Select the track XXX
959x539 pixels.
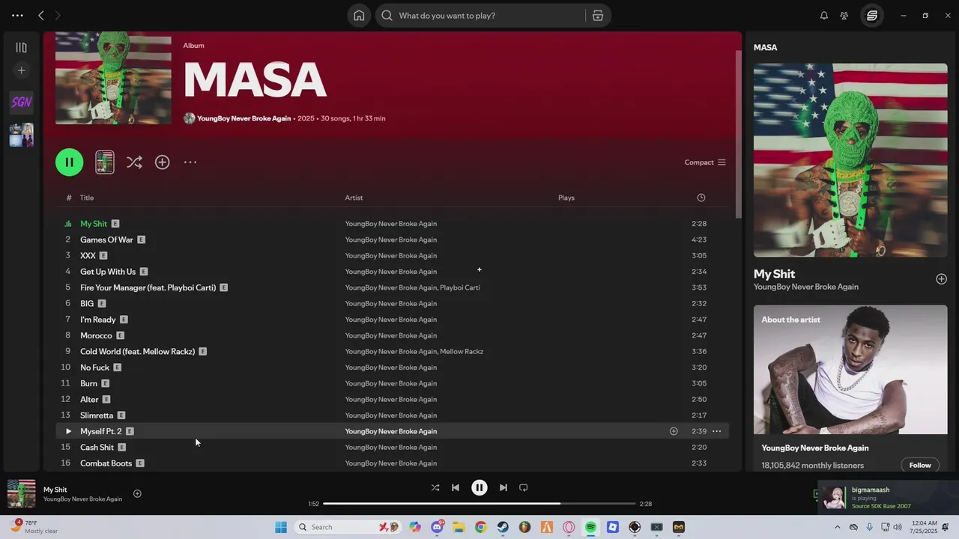pos(88,255)
